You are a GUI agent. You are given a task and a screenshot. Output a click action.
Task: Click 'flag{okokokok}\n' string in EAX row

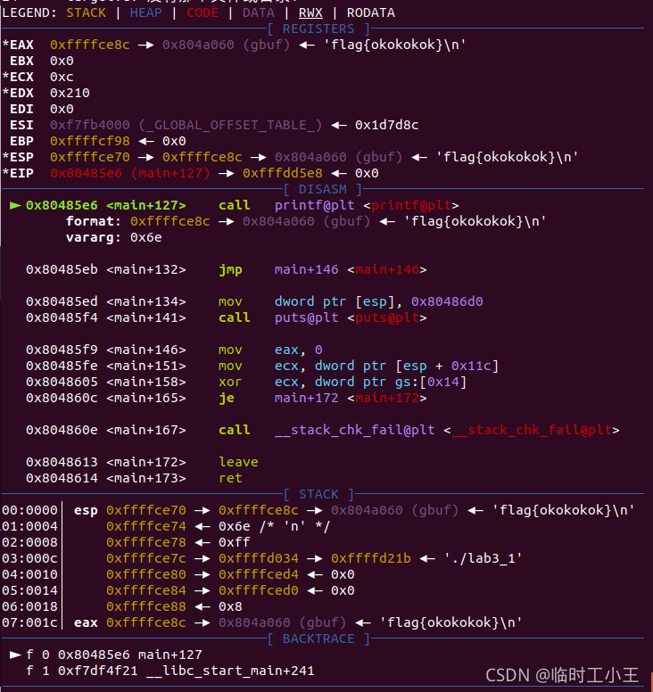(x=394, y=45)
